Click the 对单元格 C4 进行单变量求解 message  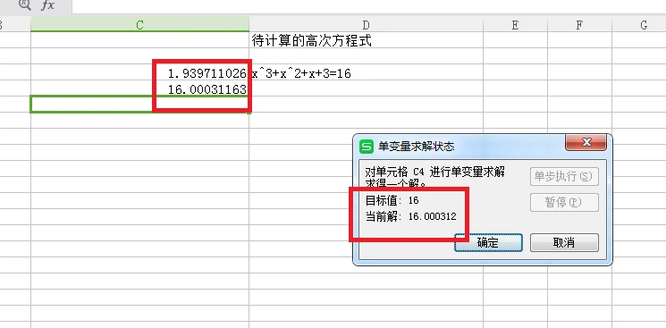pos(435,172)
